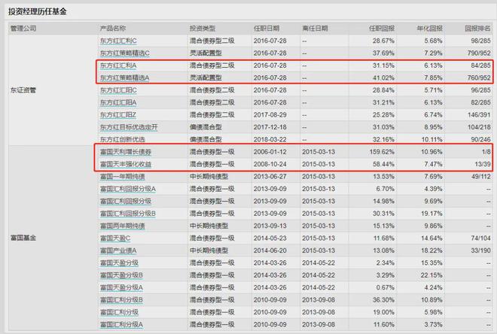Screen dimensions: 497x334
Task: Click the 159.62% tenure return value
Action: pyautogui.click(x=382, y=152)
